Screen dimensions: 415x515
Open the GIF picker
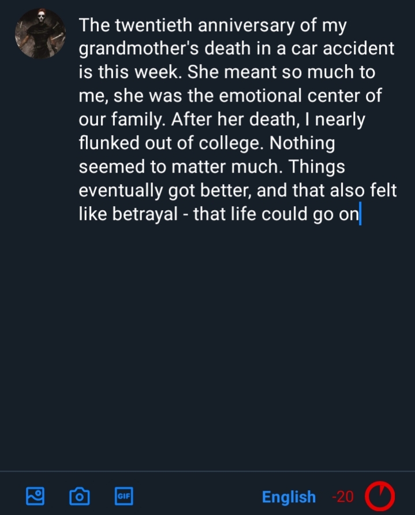124,495
